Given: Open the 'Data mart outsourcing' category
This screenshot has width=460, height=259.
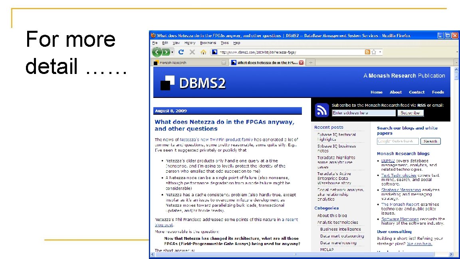Looking at the screenshot, I should pos(342,236).
